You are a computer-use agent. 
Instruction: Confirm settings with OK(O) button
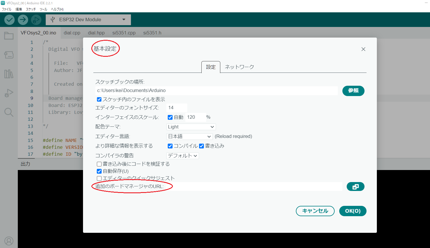click(x=353, y=211)
